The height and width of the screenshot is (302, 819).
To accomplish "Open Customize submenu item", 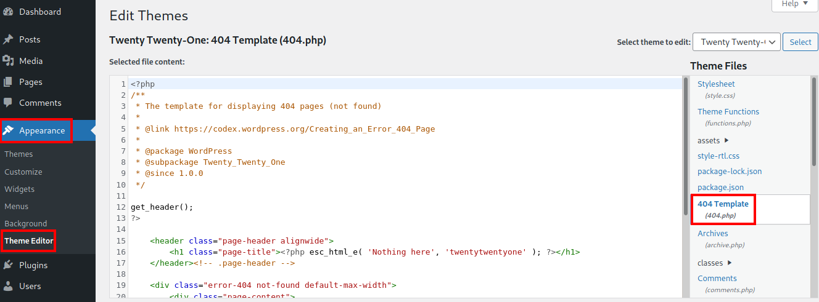I will point(23,172).
